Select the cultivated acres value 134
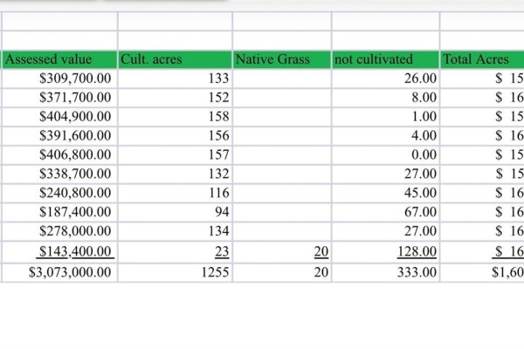Screen dimensions: 524x349 tap(176, 231)
